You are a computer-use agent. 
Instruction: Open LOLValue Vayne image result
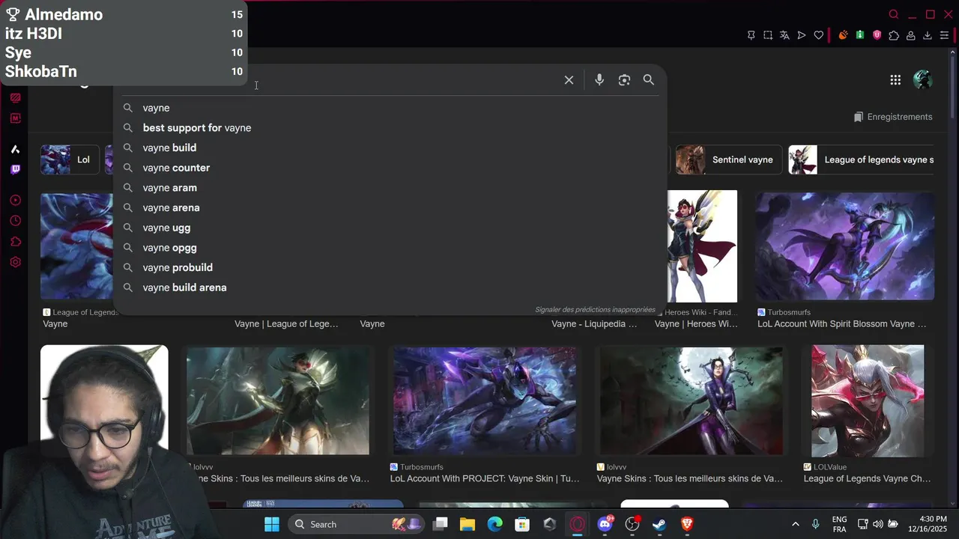click(x=868, y=401)
